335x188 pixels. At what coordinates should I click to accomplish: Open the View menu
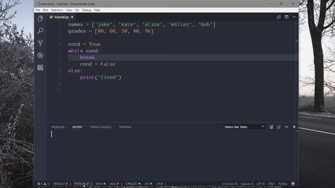point(69,10)
